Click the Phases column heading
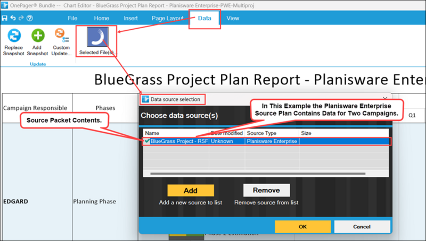Viewport: 426px width, 241px height. coord(105,108)
